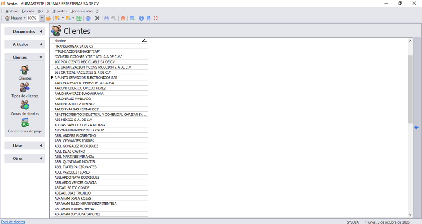
Task: Select ABIGAIL BRITO CONDE row
Action: [101, 188]
